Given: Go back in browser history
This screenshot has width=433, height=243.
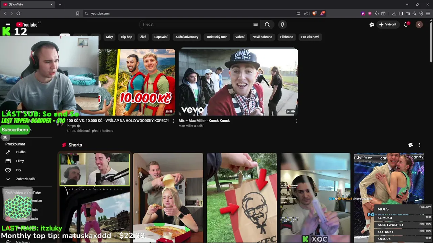Looking at the screenshot, I should [x=5, y=13].
